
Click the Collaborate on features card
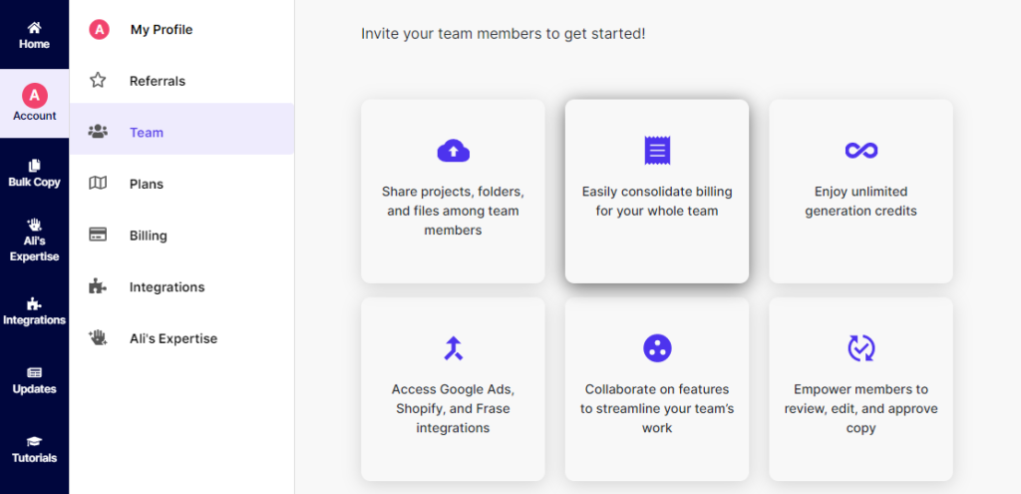pos(657,389)
